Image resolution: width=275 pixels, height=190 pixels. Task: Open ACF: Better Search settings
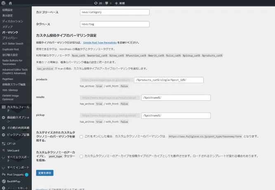coord(13,43)
